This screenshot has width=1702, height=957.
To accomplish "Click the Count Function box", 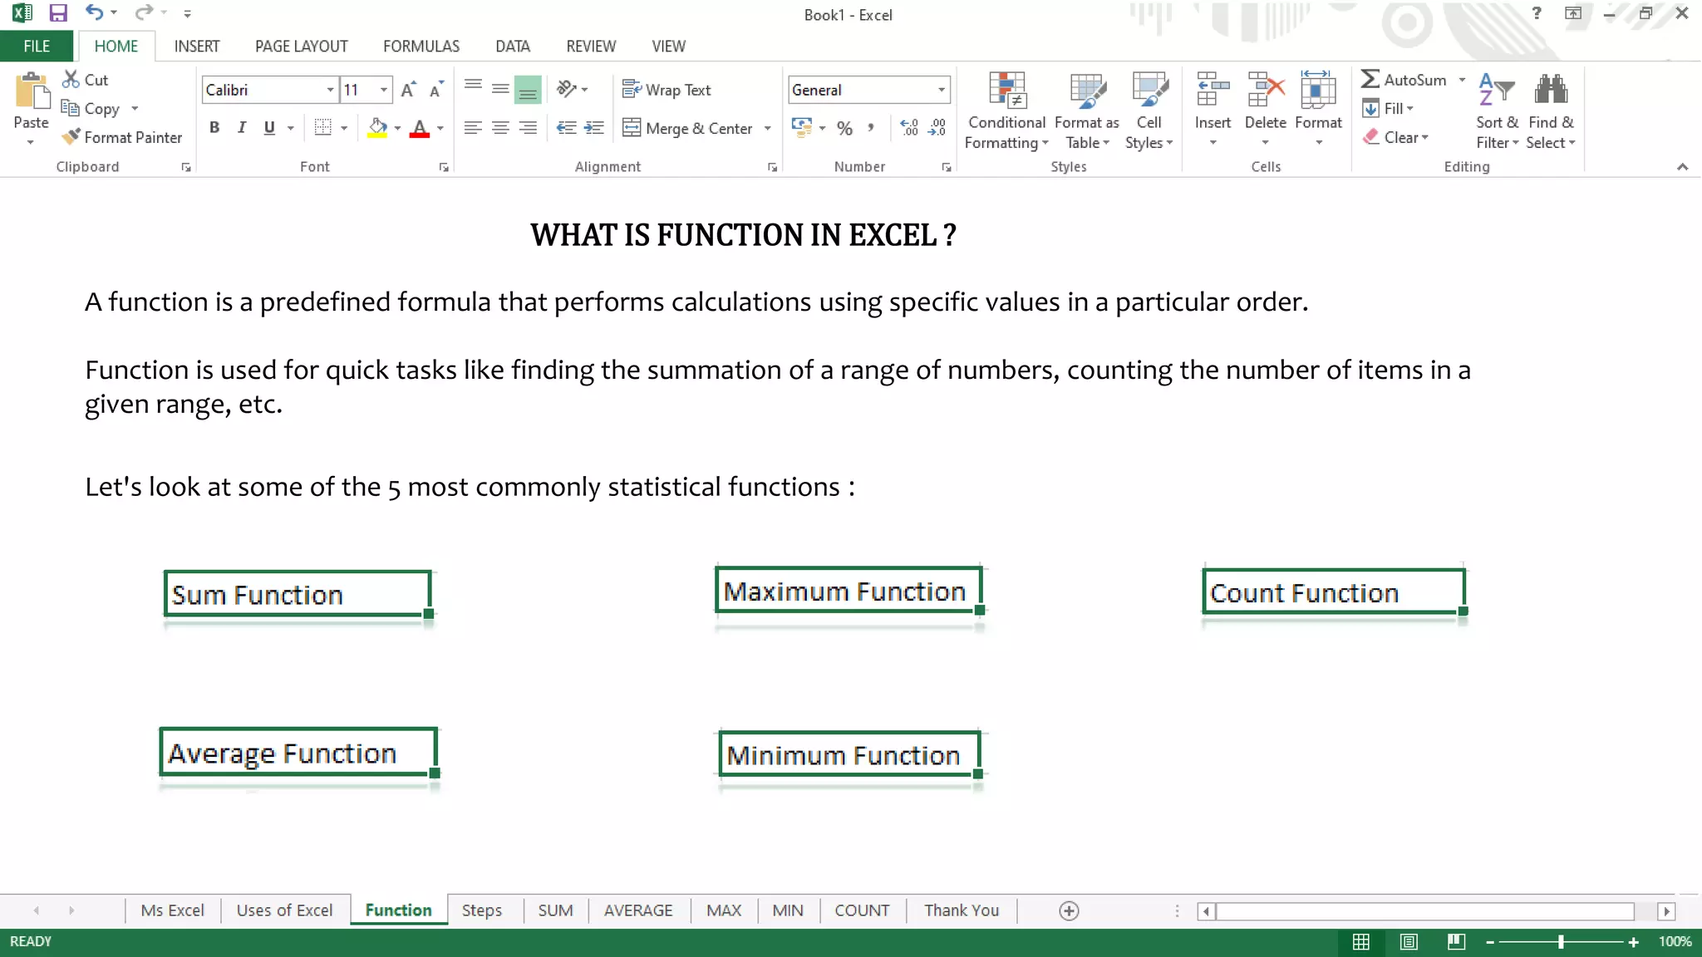I will (1334, 591).
